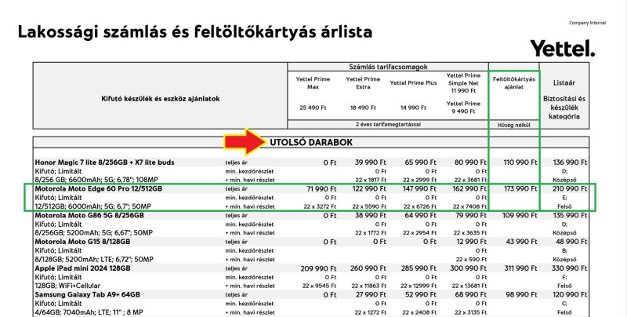Click the '122 990 Ft' price cell

369,188
